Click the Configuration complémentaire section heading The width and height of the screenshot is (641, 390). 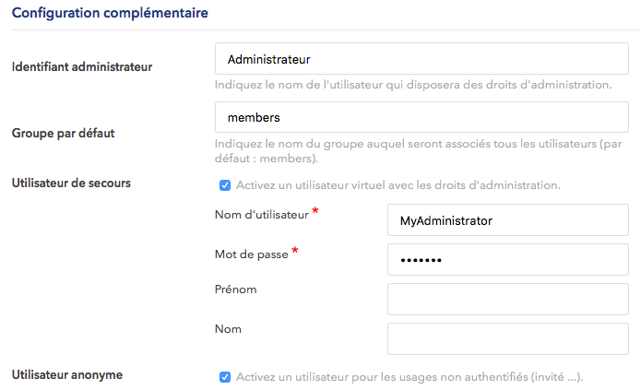point(109,13)
